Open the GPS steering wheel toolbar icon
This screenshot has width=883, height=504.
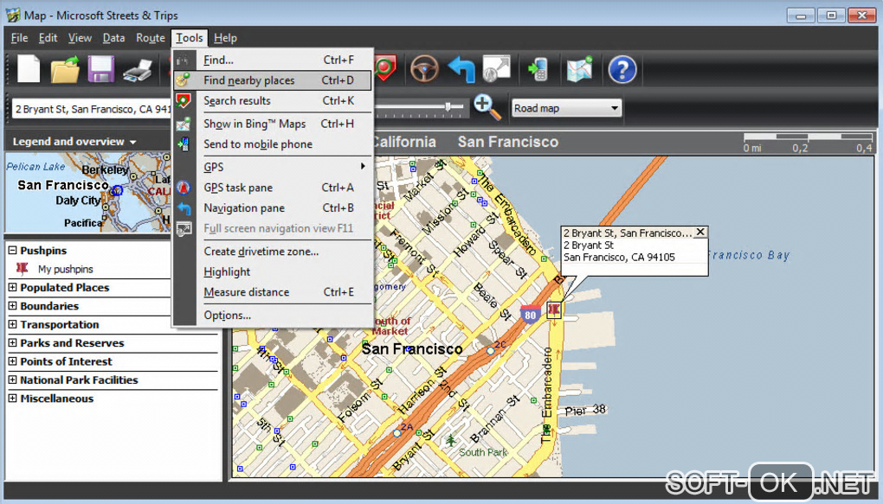point(424,70)
